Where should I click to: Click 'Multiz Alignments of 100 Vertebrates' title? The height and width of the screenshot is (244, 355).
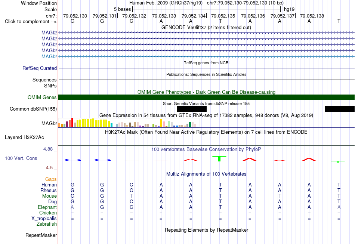coord(206,174)
